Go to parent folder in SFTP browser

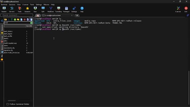tap(6, 20)
